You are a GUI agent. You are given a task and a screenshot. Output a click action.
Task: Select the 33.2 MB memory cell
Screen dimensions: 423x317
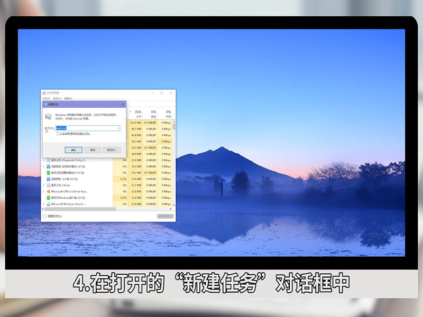tap(136, 148)
